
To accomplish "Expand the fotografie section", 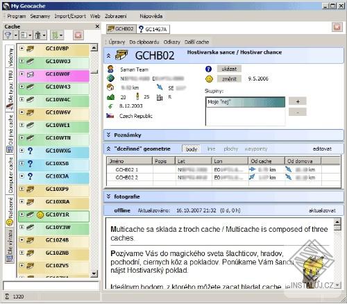I will (x=108, y=196).
